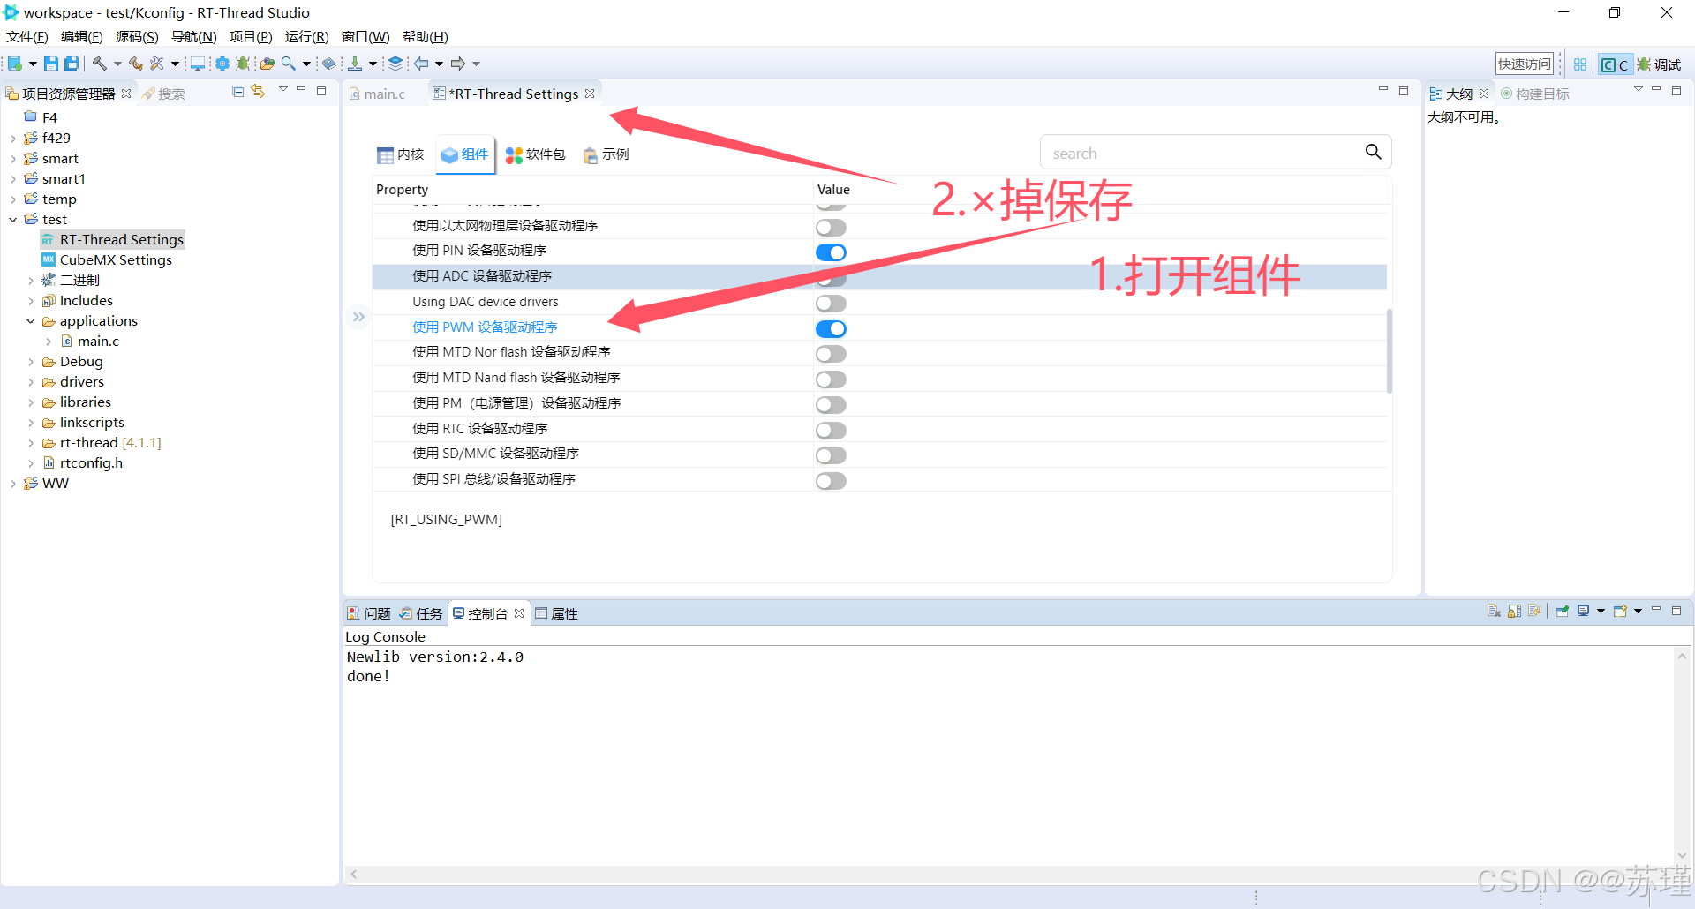1695x909 pixels.
Task: Click the stacked layers icon in toolbar
Action: [395, 64]
